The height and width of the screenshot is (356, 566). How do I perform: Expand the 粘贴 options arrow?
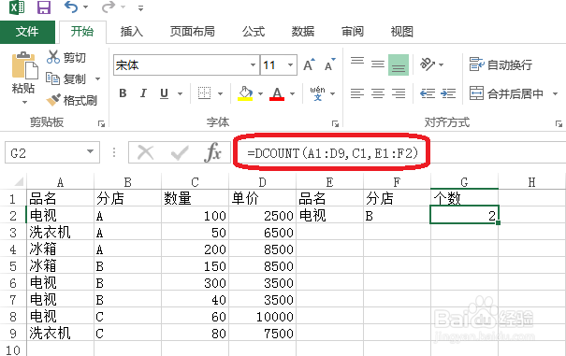tap(24, 103)
